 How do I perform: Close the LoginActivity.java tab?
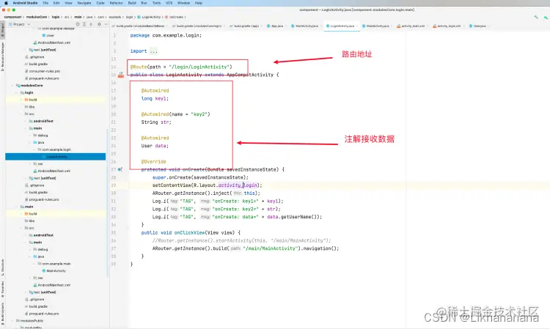[x=357, y=26]
